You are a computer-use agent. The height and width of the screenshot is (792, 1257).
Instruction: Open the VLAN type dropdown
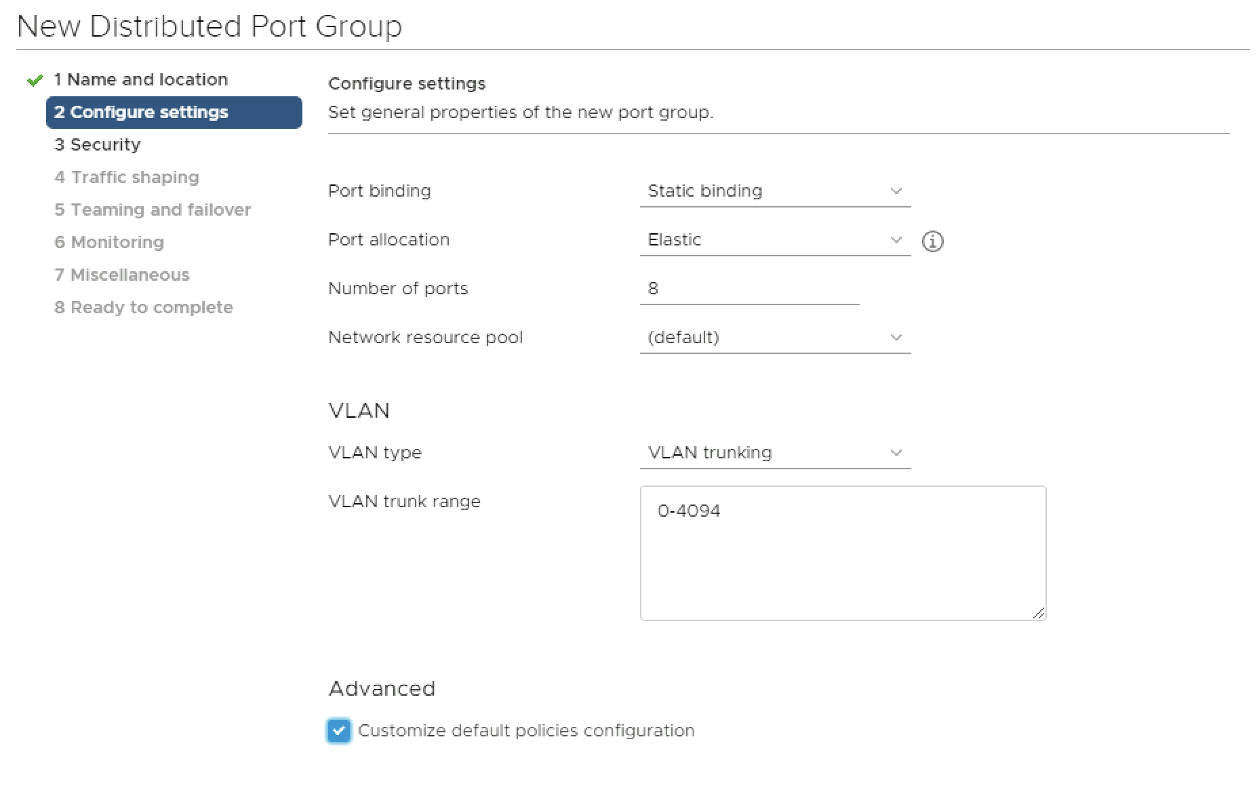coord(774,453)
